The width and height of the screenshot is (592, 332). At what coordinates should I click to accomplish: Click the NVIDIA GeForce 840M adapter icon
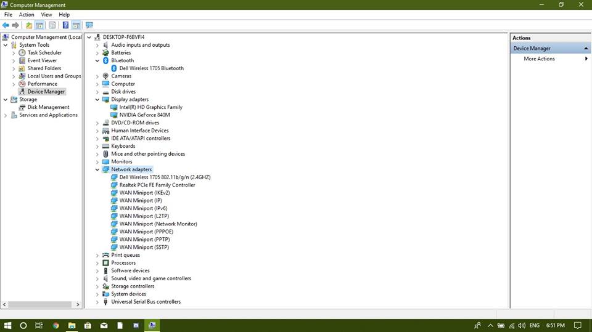pos(113,115)
